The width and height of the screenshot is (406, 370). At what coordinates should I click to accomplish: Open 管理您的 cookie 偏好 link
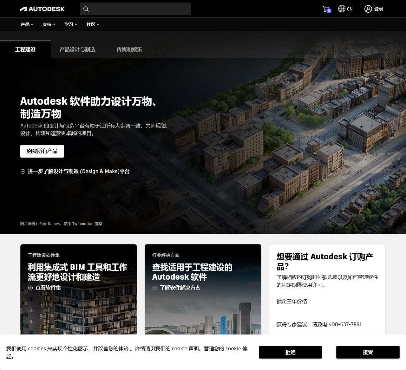tap(226, 348)
